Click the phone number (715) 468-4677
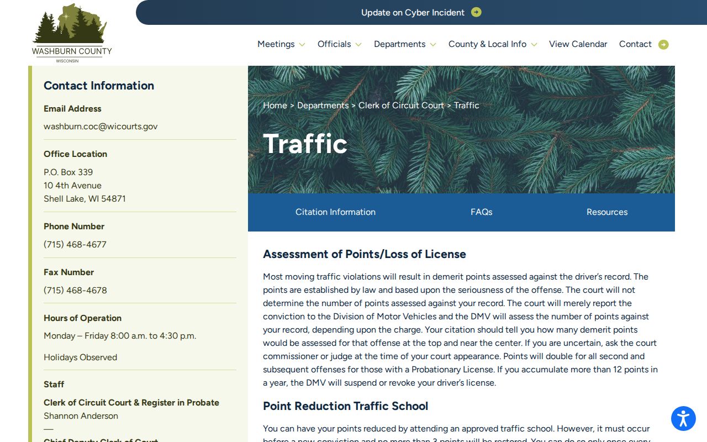The width and height of the screenshot is (707, 442). [x=75, y=245]
